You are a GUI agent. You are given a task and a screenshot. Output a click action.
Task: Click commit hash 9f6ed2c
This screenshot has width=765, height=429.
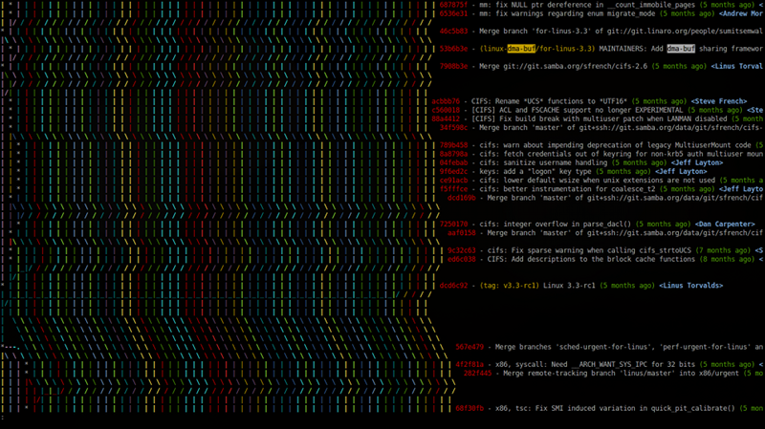[x=453, y=172]
